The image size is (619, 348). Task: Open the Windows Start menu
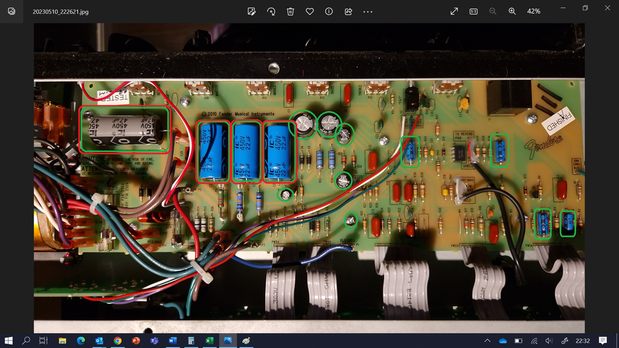[8, 340]
